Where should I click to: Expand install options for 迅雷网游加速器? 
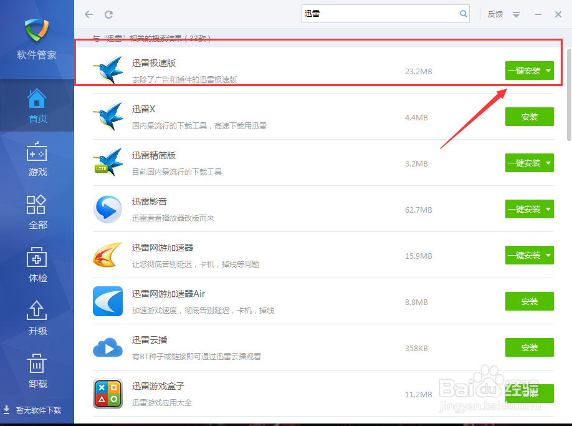click(548, 255)
